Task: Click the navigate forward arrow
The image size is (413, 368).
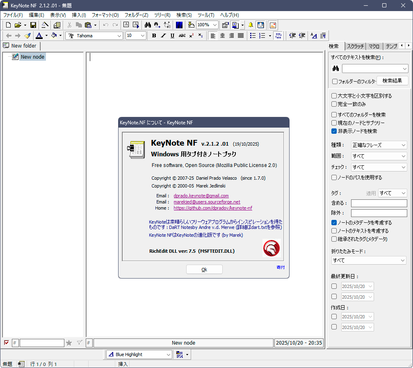Action: 18,36
